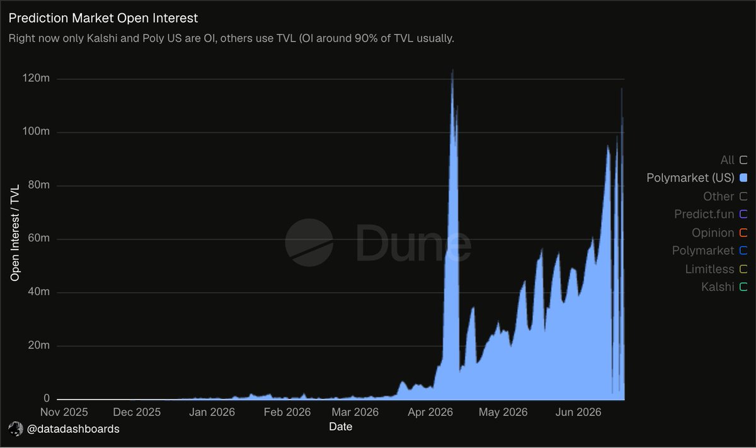This screenshot has width=756, height=448.
Task: Click the April 2026 peak in the area chart
Action: click(452, 71)
